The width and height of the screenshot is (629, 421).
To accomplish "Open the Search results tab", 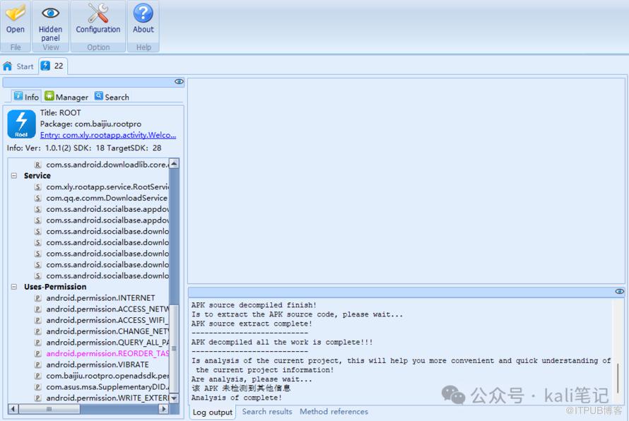I will [266, 412].
